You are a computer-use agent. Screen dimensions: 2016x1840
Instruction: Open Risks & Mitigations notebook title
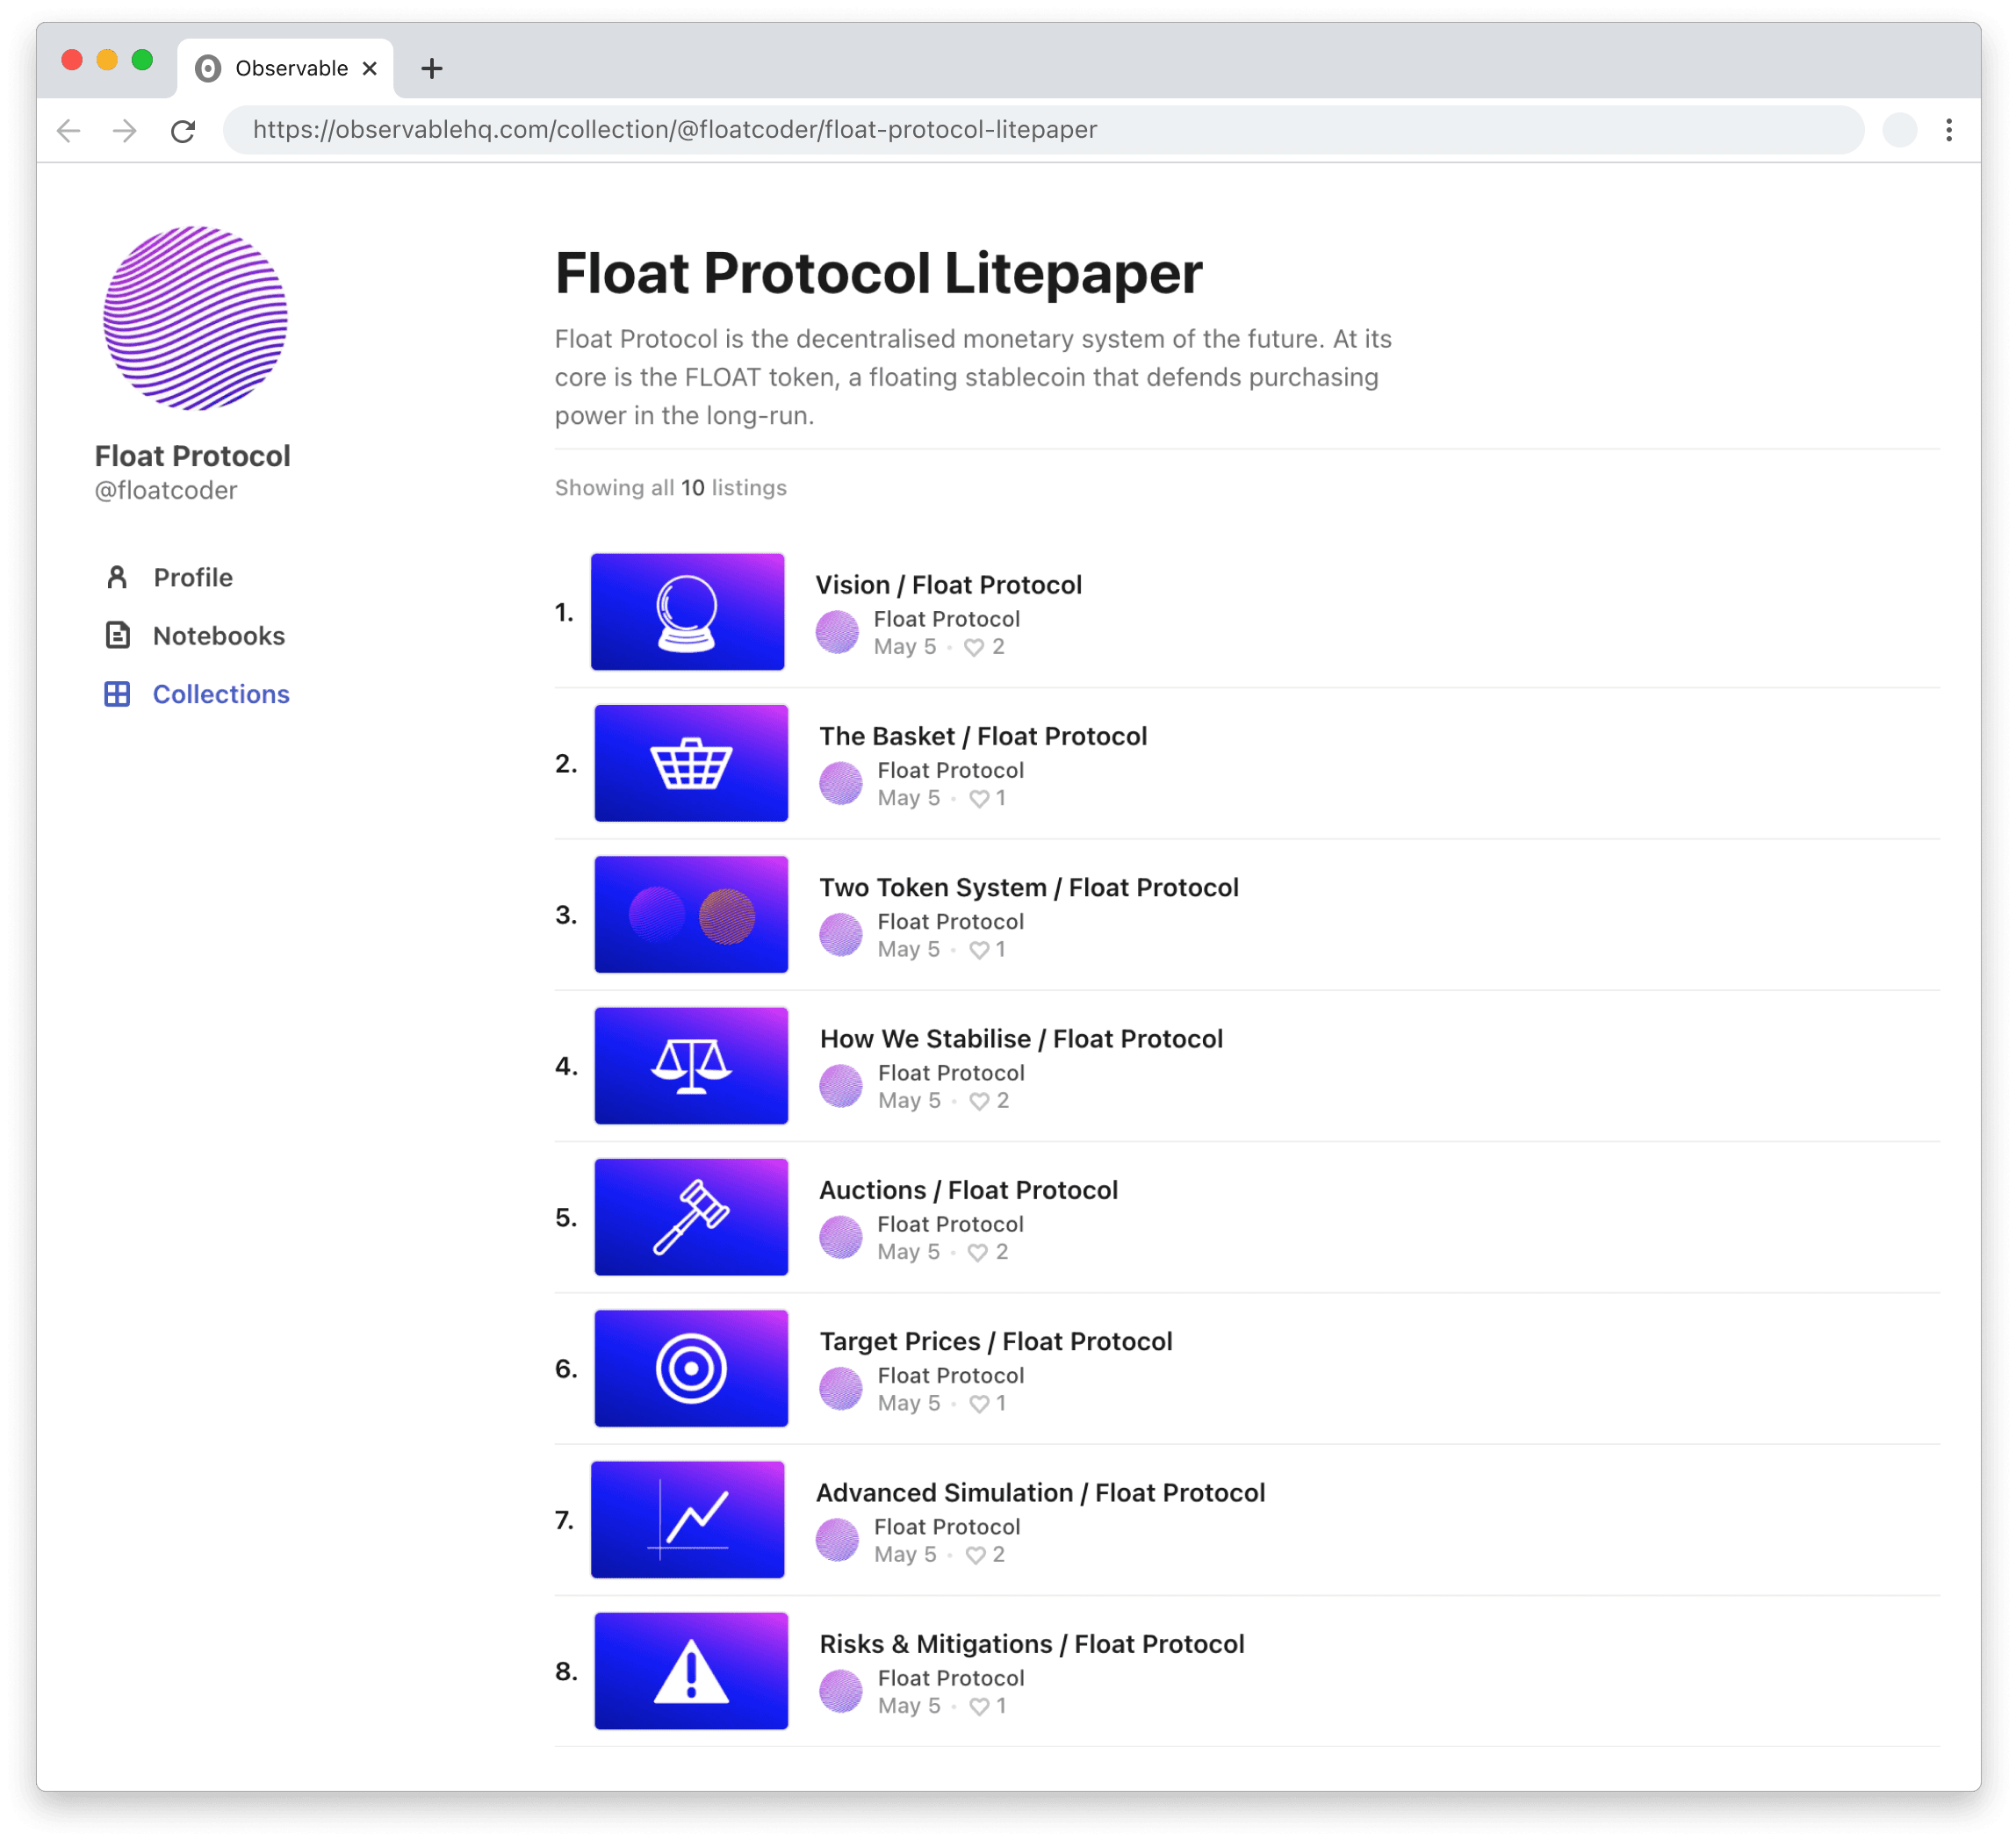point(1031,1644)
